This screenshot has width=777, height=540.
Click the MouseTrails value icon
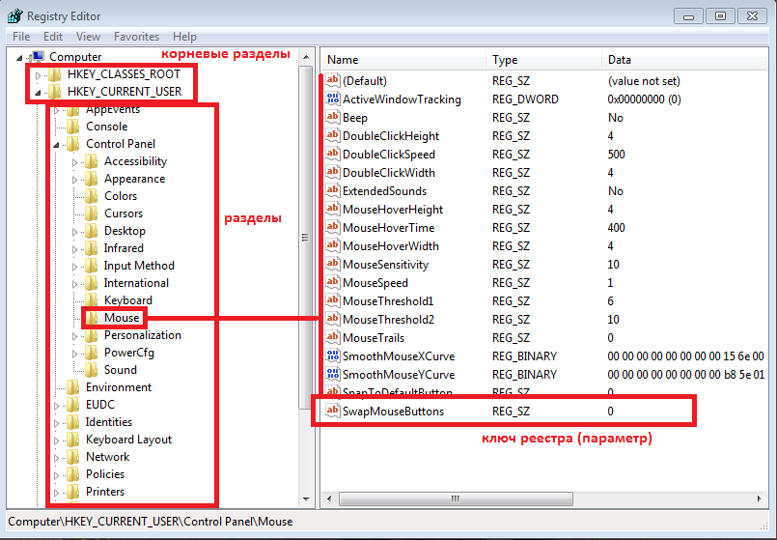coord(332,337)
